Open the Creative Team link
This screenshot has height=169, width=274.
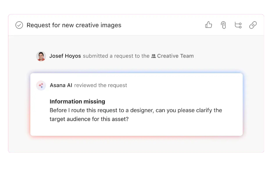(175, 56)
